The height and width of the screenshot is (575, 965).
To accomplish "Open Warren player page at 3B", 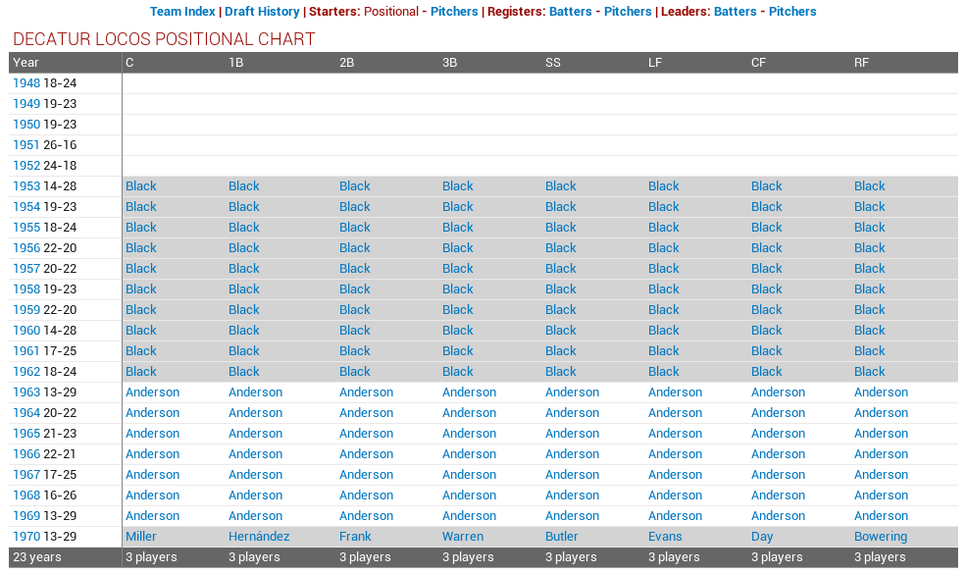I will (x=463, y=537).
